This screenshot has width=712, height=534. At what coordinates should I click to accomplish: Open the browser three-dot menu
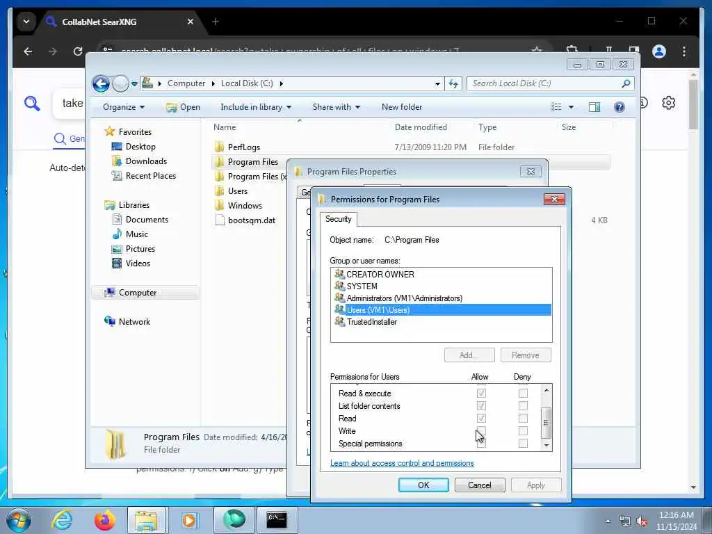click(684, 51)
